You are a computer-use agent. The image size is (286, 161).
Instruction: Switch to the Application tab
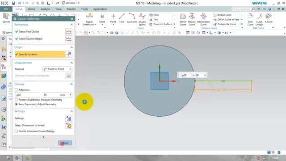click(100, 9)
